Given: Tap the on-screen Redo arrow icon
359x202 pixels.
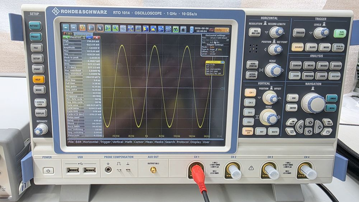Looking at the screenshot, I should pyautogui.click(x=74, y=28).
